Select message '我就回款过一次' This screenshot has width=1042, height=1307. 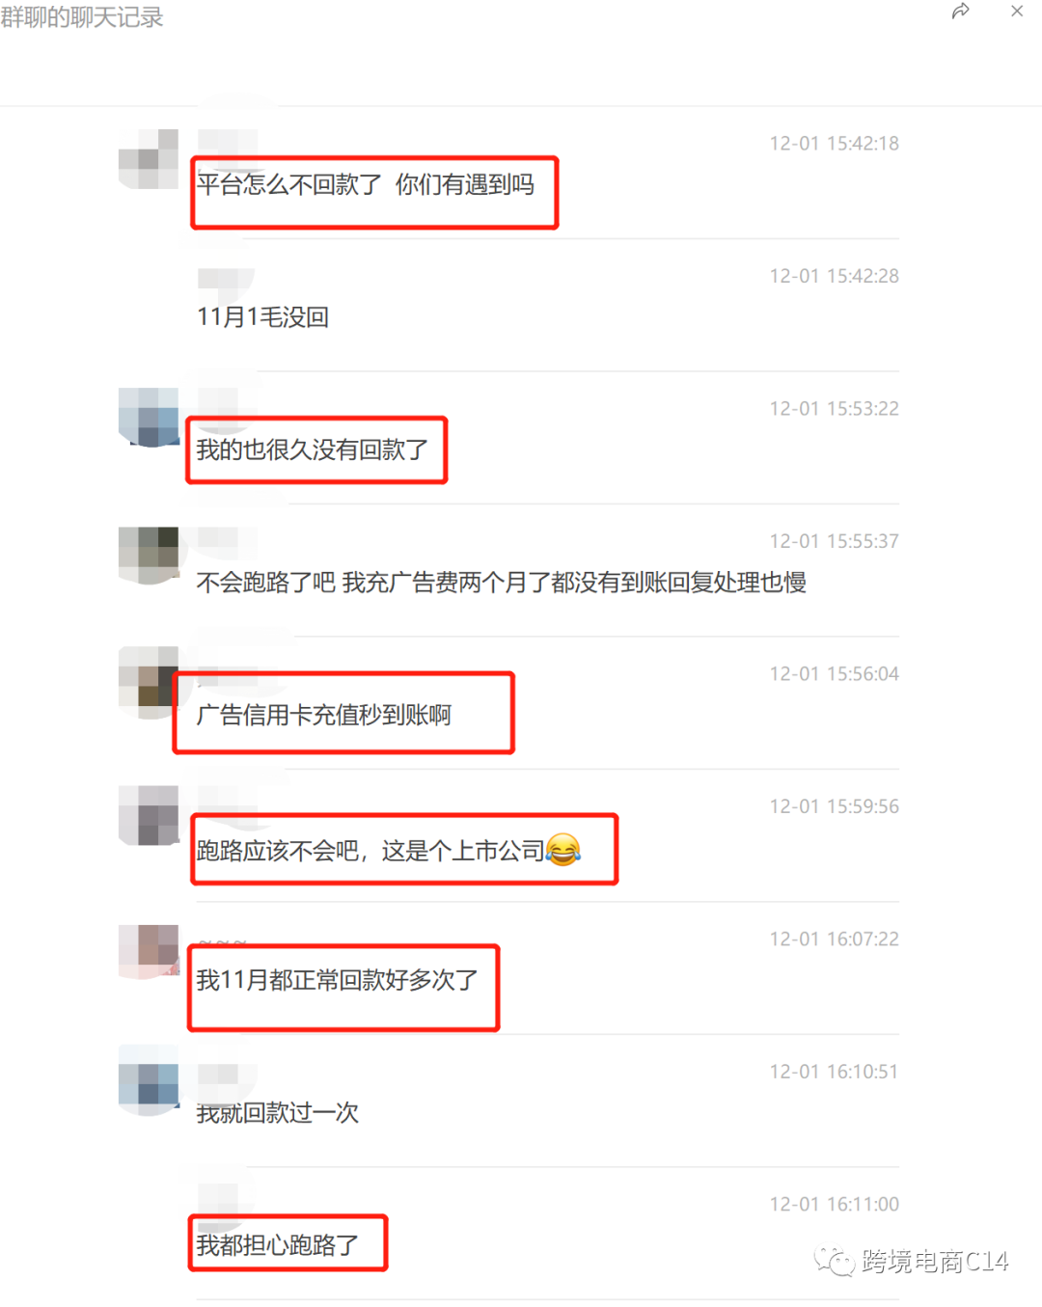click(278, 1112)
